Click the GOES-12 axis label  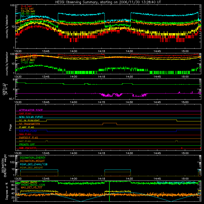tap(4, 89)
